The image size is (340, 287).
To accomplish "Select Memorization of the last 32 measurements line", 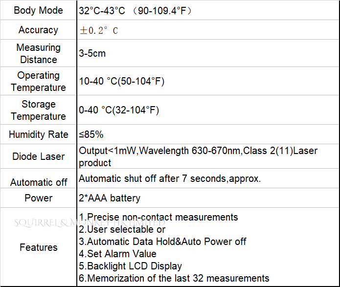I will (x=174, y=278).
